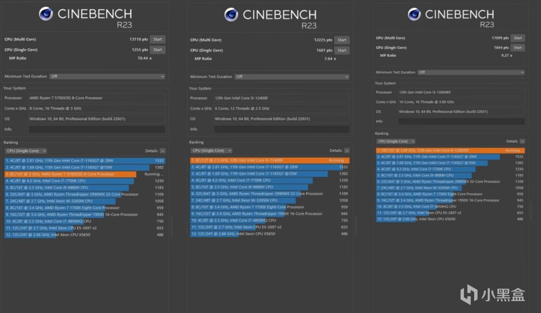This screenshot has width=541, height=313.
Task: Click the 12225 pts Multi Core score
Action: point(323,40)
